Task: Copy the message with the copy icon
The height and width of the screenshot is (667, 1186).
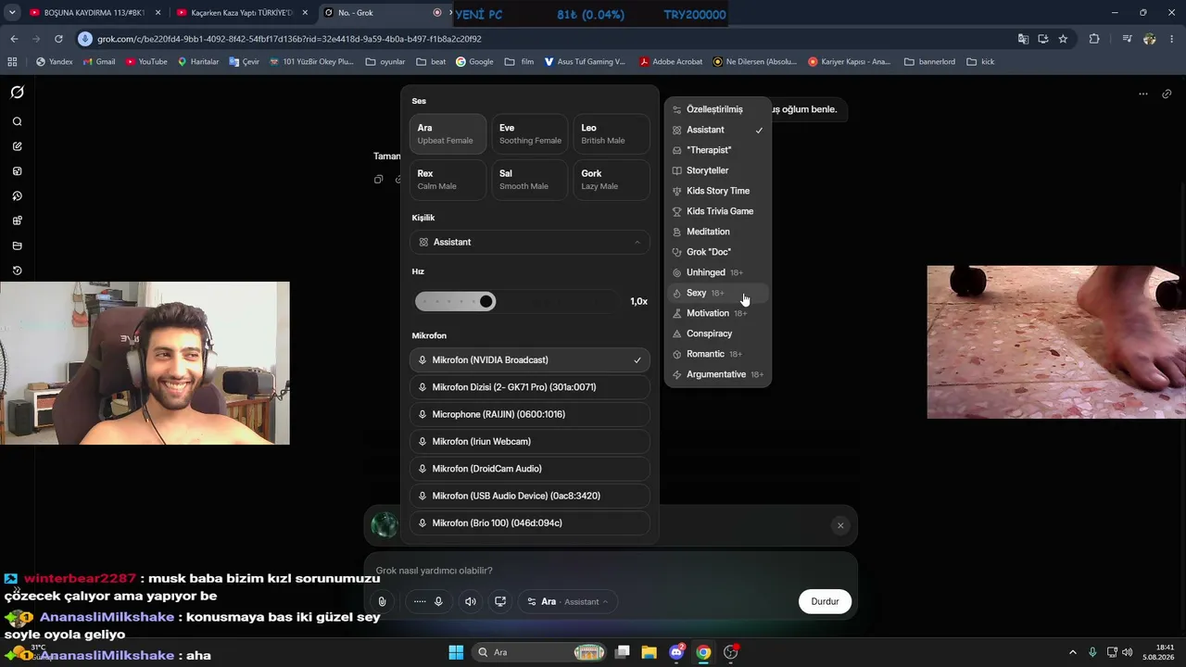Action: coord(378,179)
